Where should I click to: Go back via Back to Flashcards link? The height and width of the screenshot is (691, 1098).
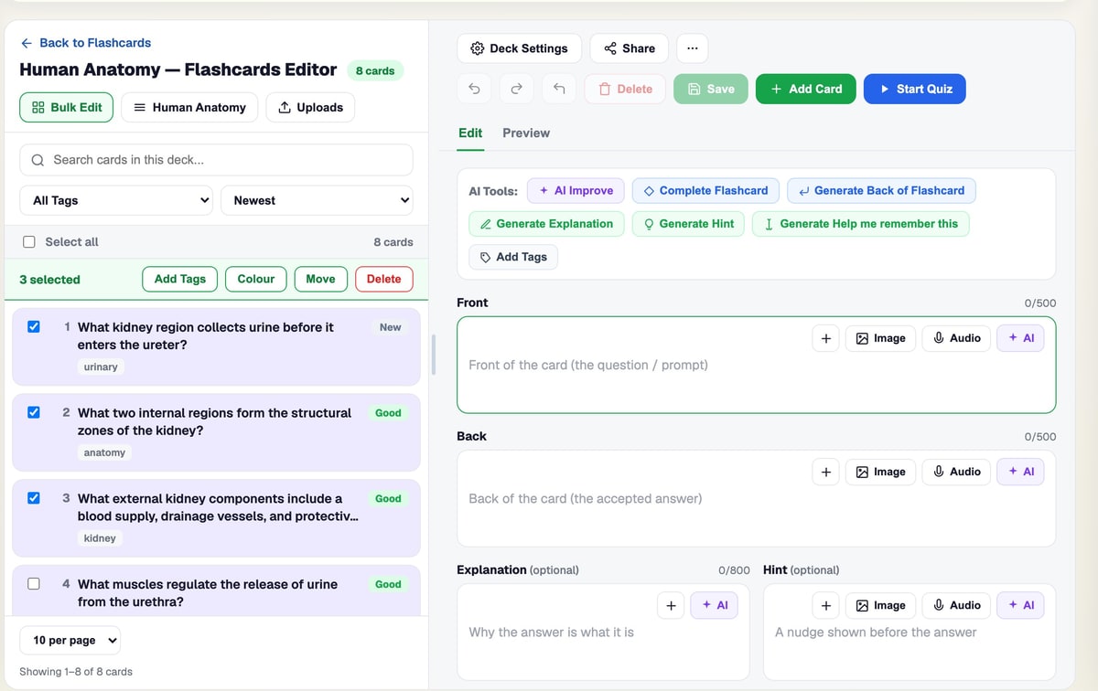[x=86, y=43]
